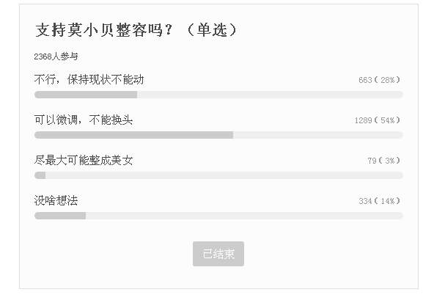Click the 28% progress bar
This screenshot has height=303, width=423.
click(218, 95)
